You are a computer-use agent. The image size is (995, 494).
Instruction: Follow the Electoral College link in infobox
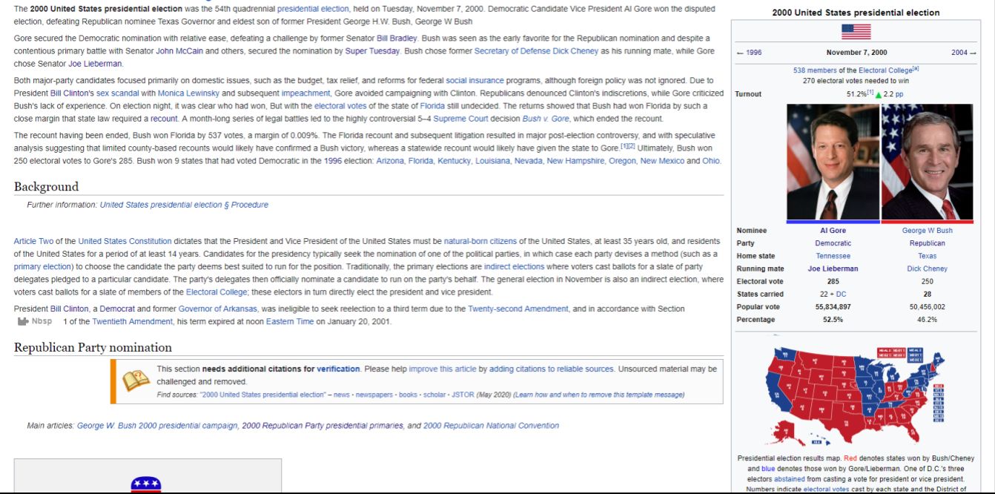(x=885, y=70)
